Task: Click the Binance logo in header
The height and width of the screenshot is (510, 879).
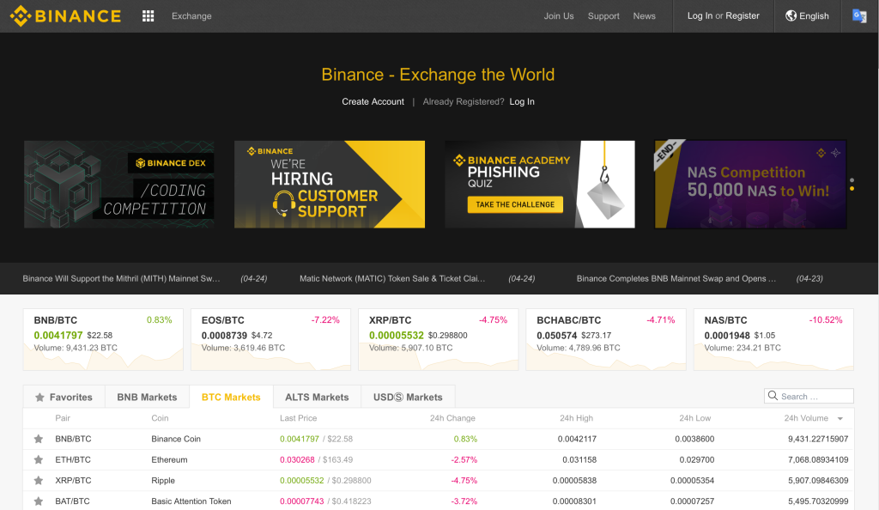Action: tap(65, 15)
